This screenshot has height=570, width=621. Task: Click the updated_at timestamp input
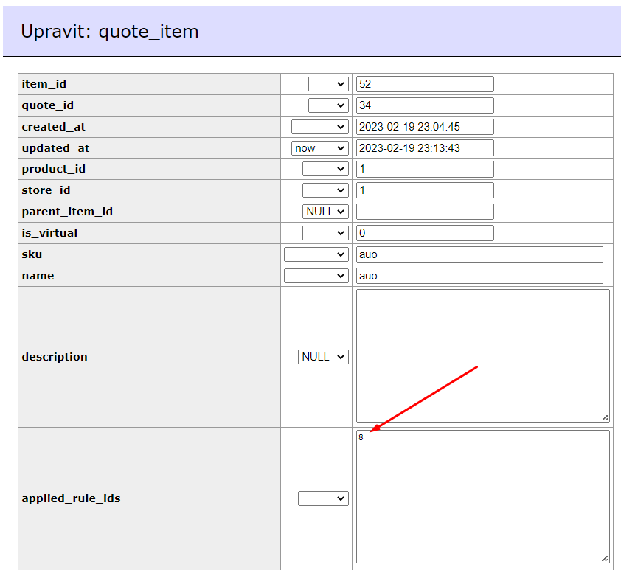coord(425,147)
